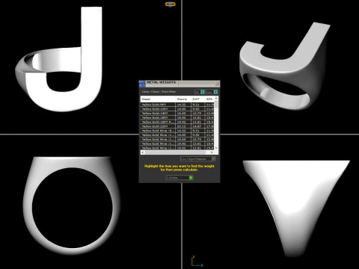Viewport: 359px width, 269px height.
Task: Click the ring icon above the viewports
Action: (171, 4)
